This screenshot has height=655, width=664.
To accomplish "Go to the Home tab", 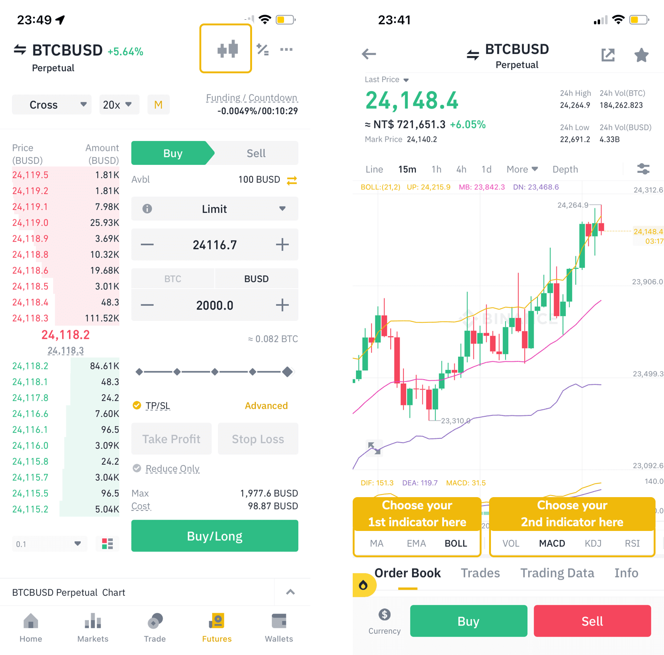I will tap(31, 628).
